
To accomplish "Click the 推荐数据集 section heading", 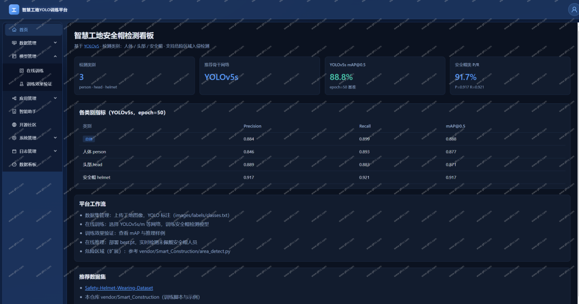I will pyautogui.click(x=92, y=277).
